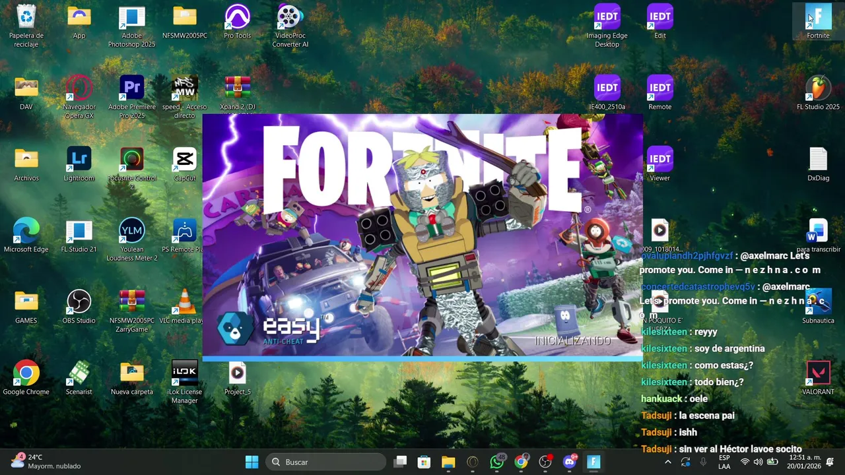Open the GAMES folder
Image resolution: width=845 pixels, height=475 pixels.
(x=26, y=307)
